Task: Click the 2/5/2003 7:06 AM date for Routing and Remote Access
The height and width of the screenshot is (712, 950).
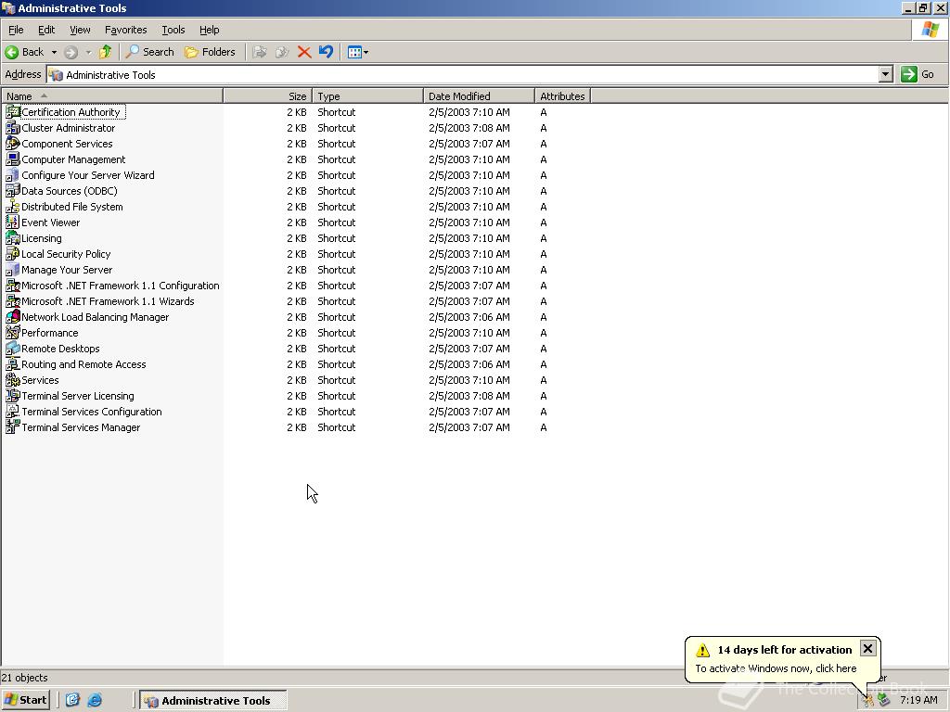Action: click(469, 364)
